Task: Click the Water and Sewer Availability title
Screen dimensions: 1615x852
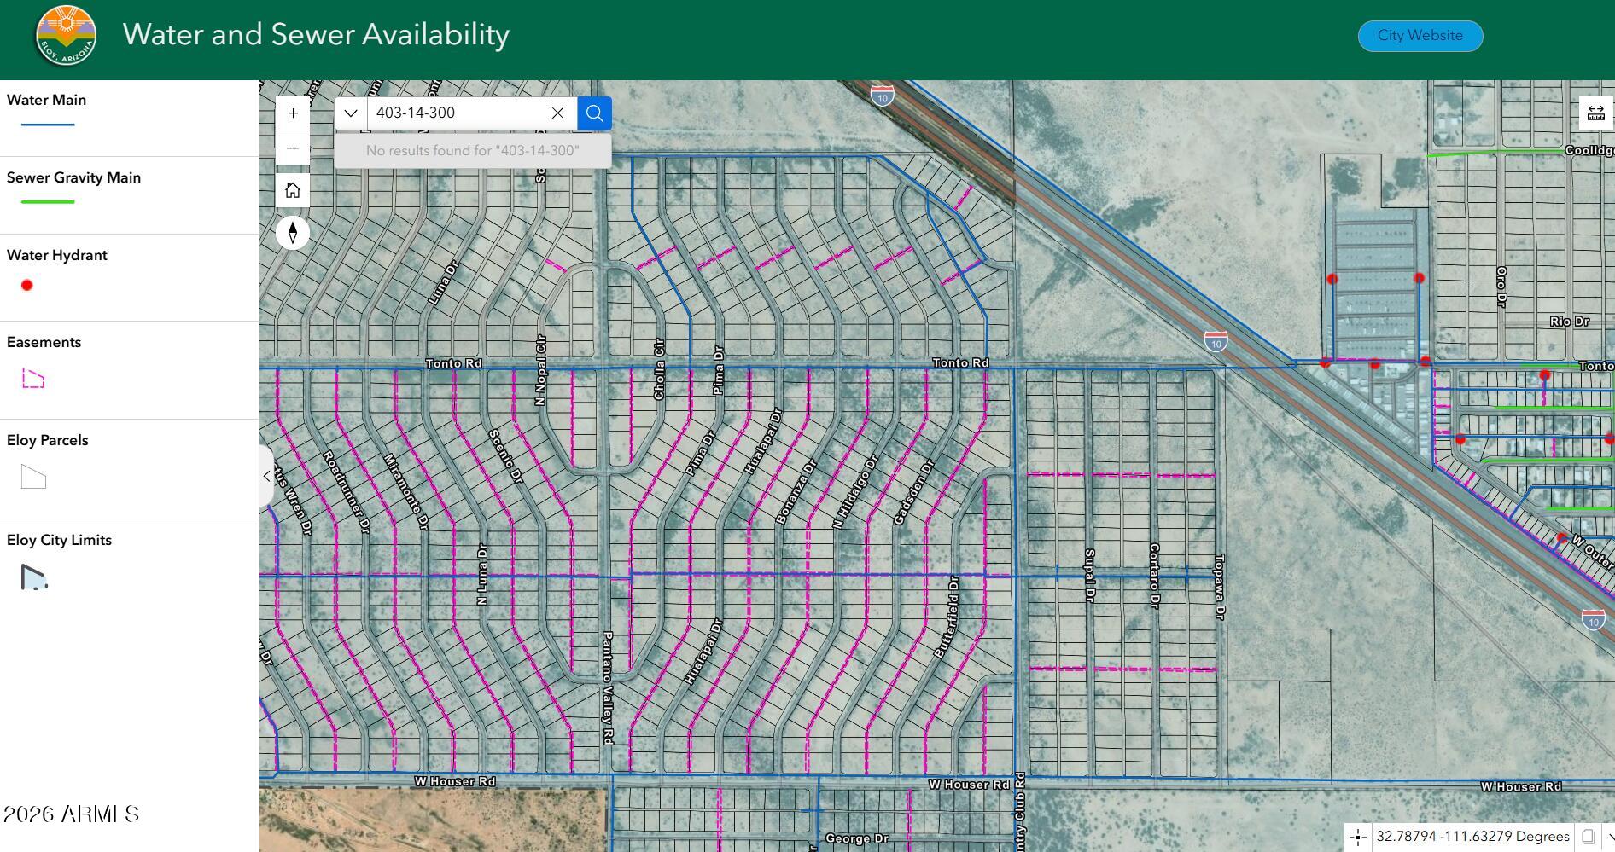Action: [x=316, y=34]
